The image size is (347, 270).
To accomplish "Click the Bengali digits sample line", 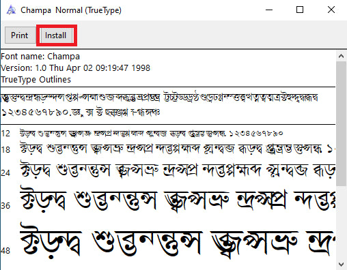I will (x=81, y=112).
